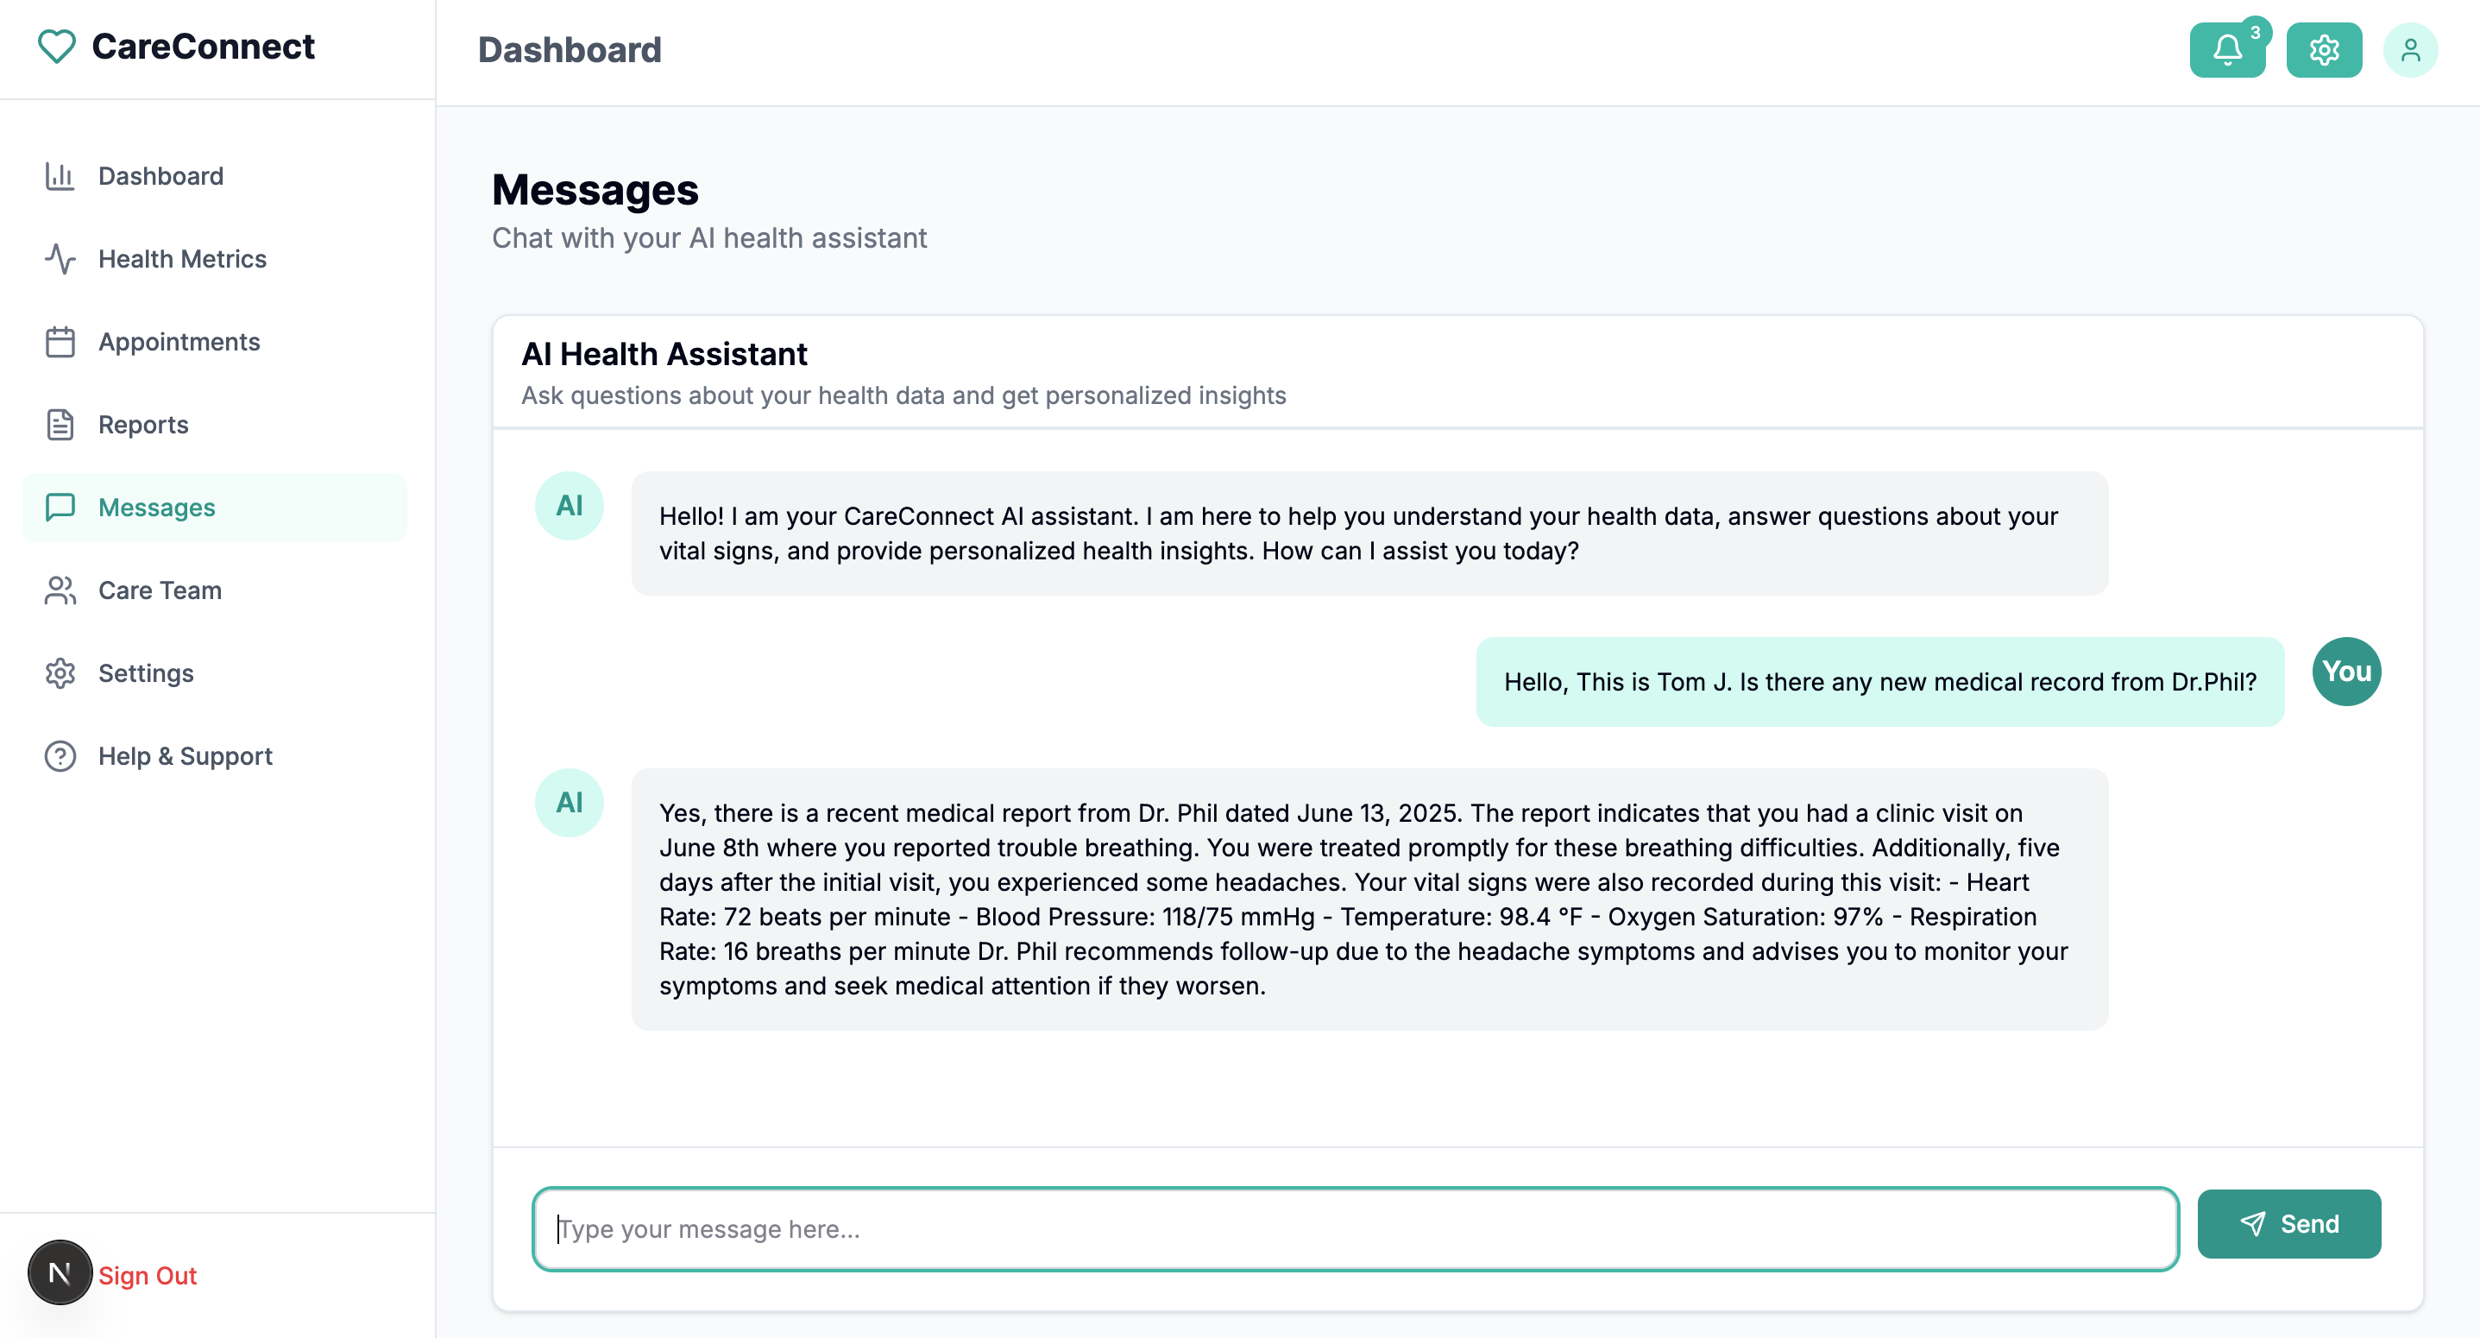Click the CareConnect heart logo
Viewport: 2480px width, 1338px height.
[x=56, y=47]
